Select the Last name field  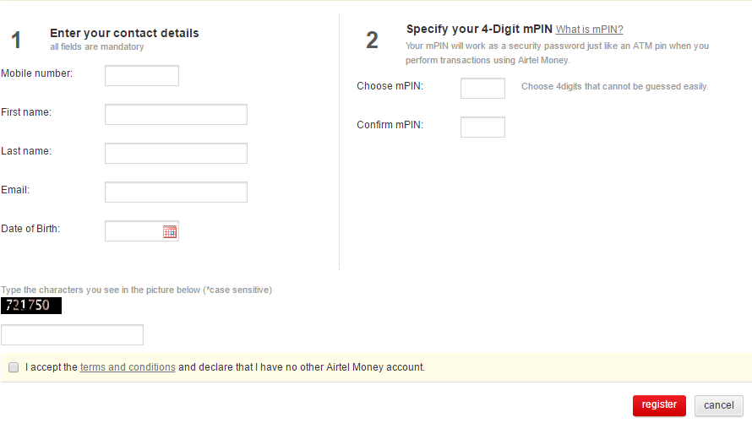pyautogui.click(x=176, y=154)
